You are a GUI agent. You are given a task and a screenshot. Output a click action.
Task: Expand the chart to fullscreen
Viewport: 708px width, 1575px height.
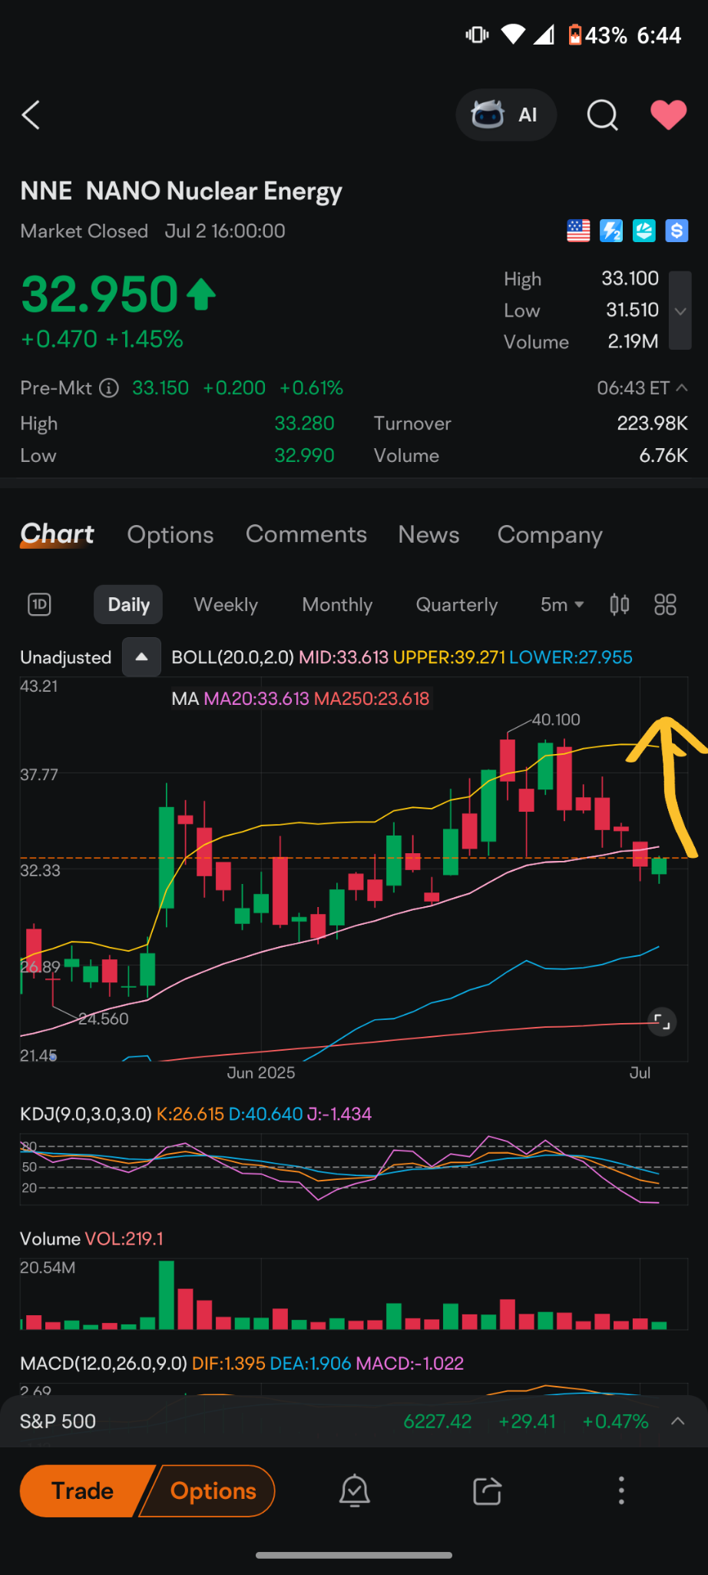661,1022
